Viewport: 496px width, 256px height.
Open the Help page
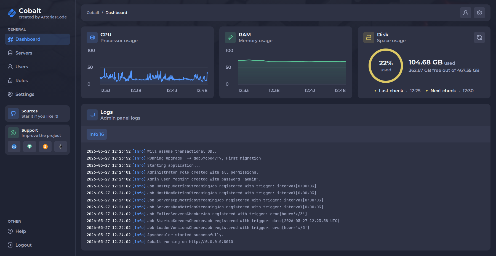pyautogui.click(x=38, y=231)
